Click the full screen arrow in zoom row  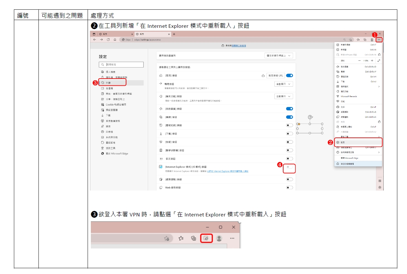click(x=379, y=60)
